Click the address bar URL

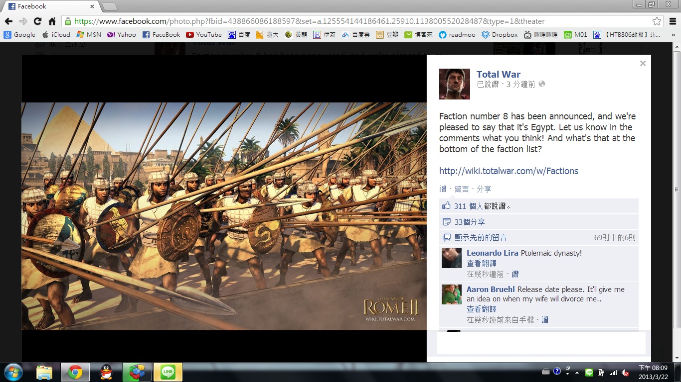coord(309,21)
